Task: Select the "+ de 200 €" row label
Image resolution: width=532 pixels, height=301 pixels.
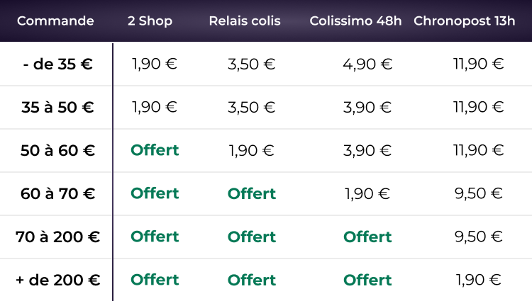Action: (57, 280)
